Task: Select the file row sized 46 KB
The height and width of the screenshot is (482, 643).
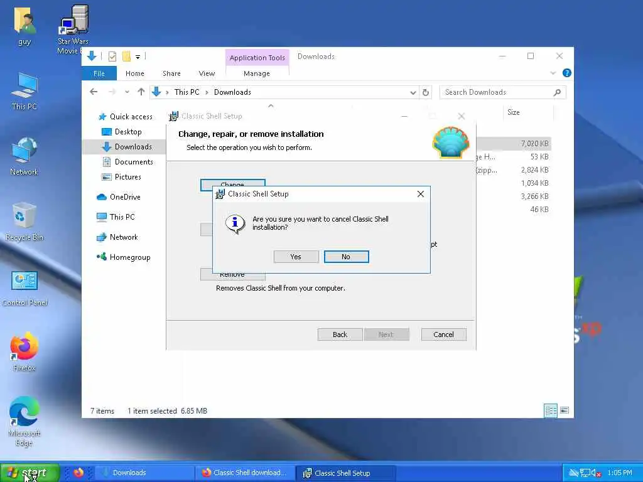Action: [514, 209]
